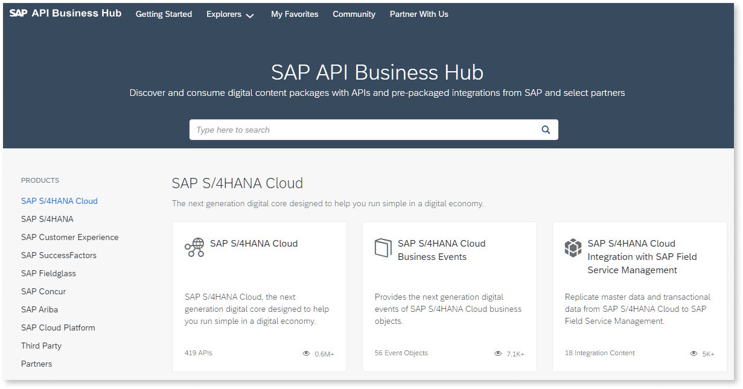Open search using the magnifier icon
The width and height of the screenshot is (743, 389).
click(x=545, y=129)
